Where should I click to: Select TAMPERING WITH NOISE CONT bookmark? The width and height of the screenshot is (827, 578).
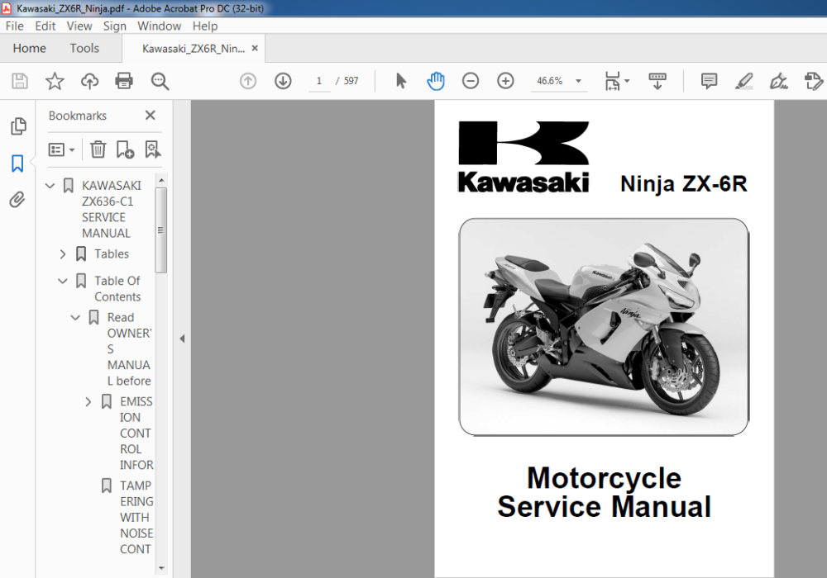tap(136, 518)
